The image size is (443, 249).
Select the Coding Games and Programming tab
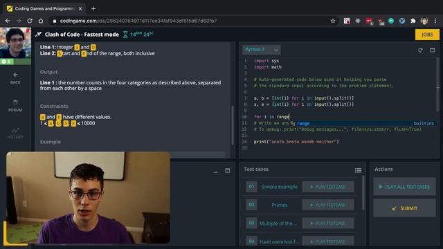point(44,9)
